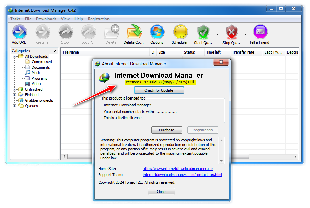Open the Help menu

pyautogui.click(x=79, y=19)
